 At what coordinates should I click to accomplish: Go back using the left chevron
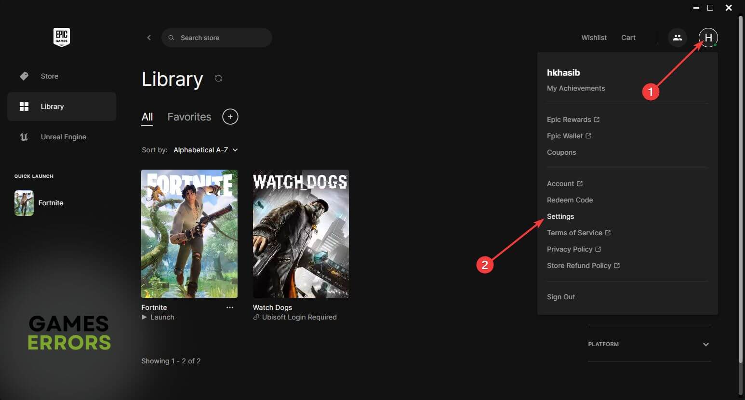149,38
